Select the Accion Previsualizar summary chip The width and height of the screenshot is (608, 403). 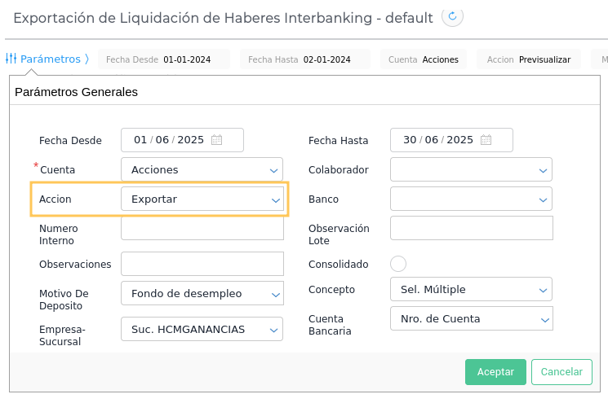[529, 59]
